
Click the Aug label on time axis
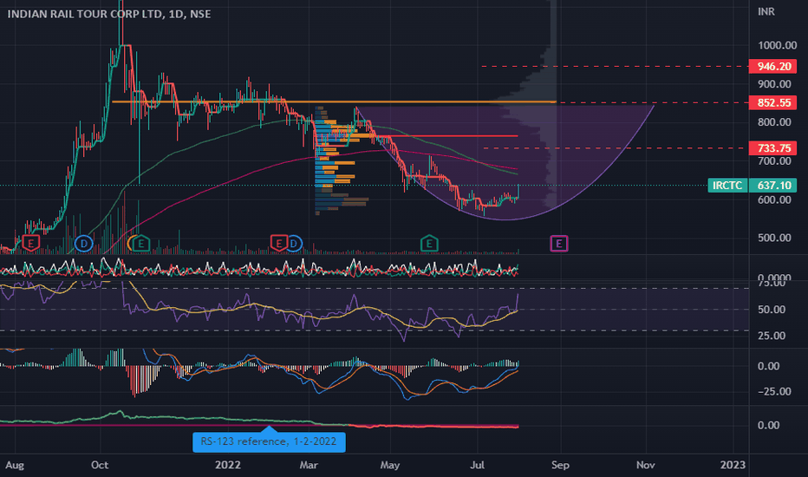[15, 465]
